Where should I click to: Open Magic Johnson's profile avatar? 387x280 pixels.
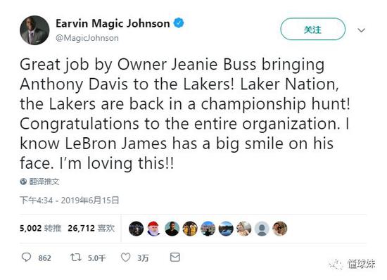tap(34, 30)
